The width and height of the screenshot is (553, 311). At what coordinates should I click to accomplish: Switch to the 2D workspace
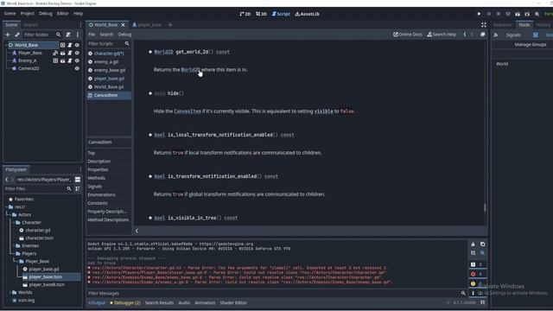coord(245,14)
